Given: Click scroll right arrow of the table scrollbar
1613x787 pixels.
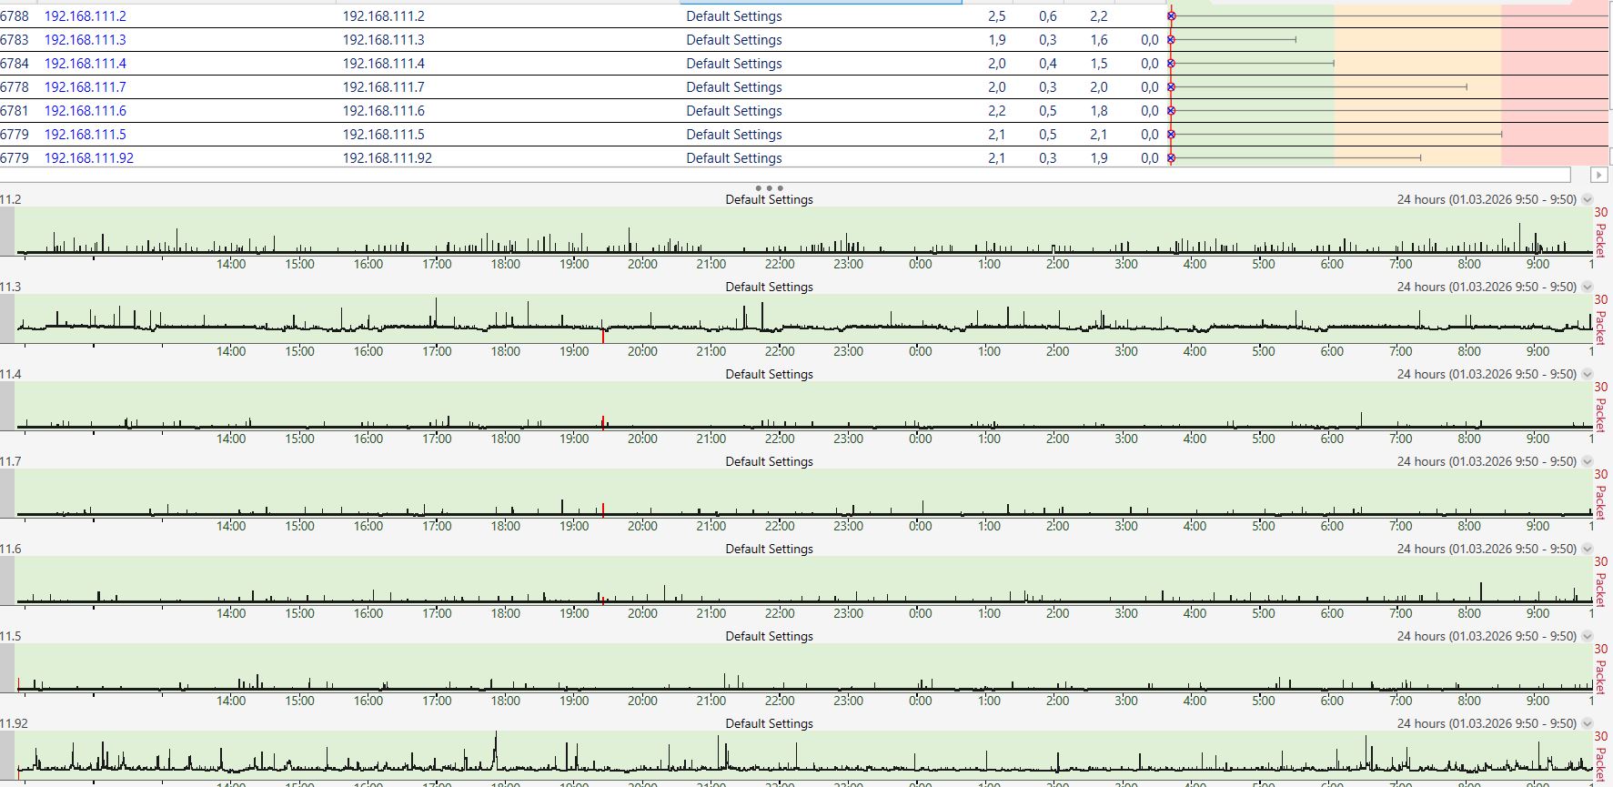Looking at the screenshot, I should tap(1598, 175).
